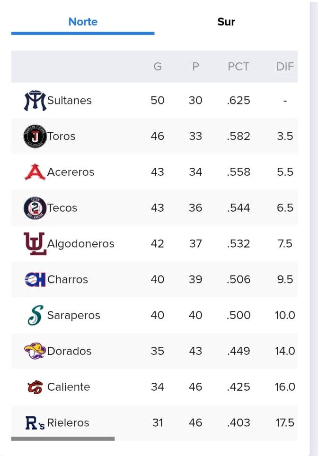The image size is (318, 456).
Task: Sort by the PCT column header
Action: click(238, 67)
